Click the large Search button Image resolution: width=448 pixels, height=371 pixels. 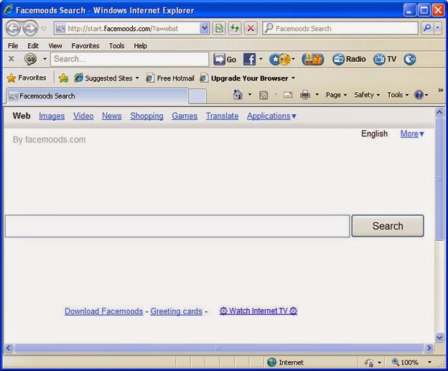388,226
